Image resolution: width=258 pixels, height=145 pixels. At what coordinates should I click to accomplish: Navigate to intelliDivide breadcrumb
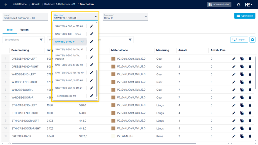click(20, 4)
